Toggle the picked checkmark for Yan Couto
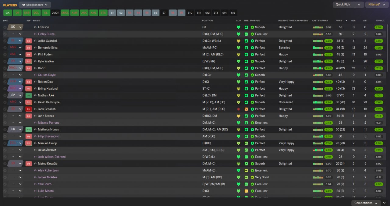Screen dimensions: 390x206 (x=5, y=184)
